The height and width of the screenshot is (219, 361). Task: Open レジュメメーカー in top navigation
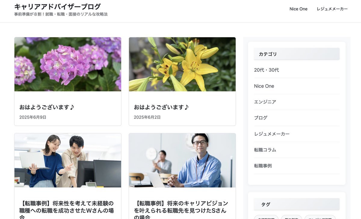332,9
